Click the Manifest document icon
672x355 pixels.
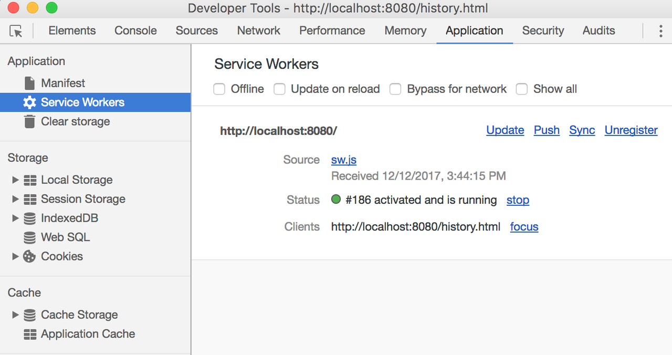click(x=30, y=83)
